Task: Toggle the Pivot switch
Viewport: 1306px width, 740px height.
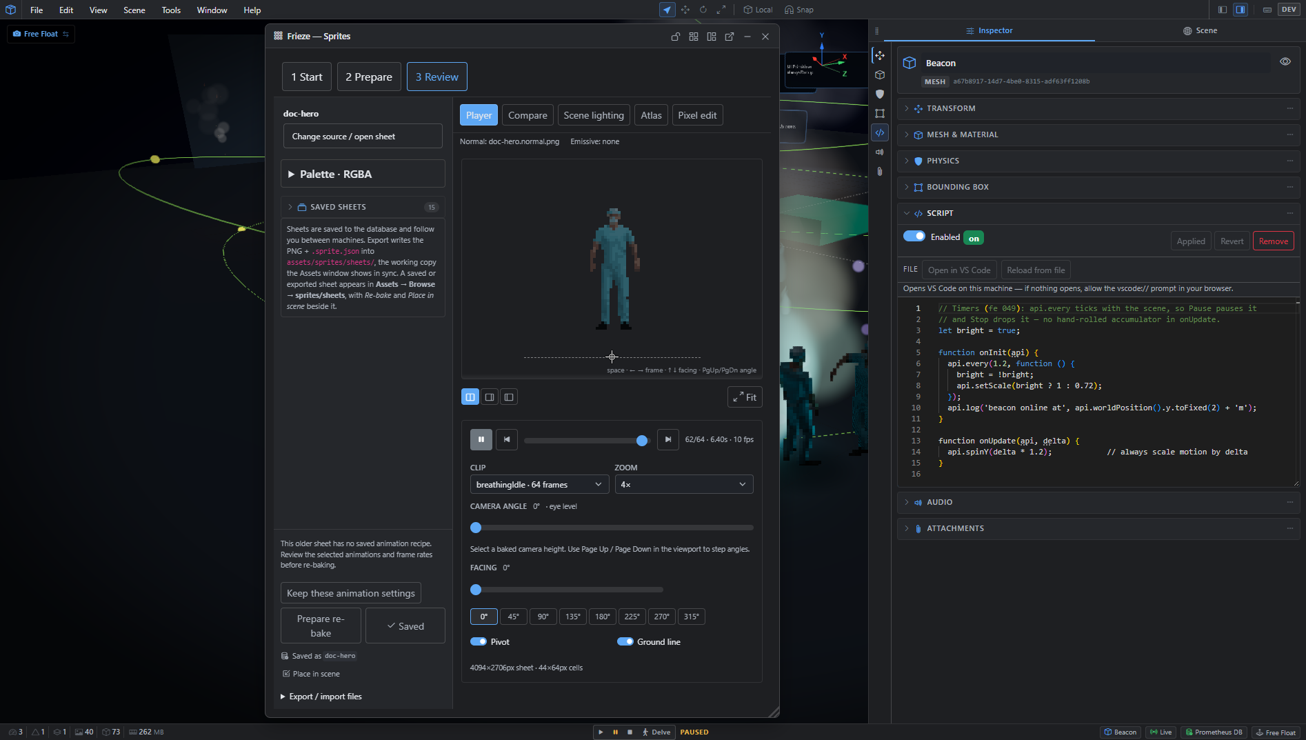Action: [479, 641]
